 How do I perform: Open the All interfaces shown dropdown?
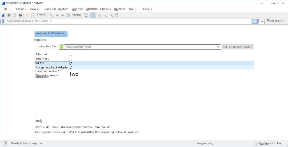pyautogui.click(x=238, y=47)
